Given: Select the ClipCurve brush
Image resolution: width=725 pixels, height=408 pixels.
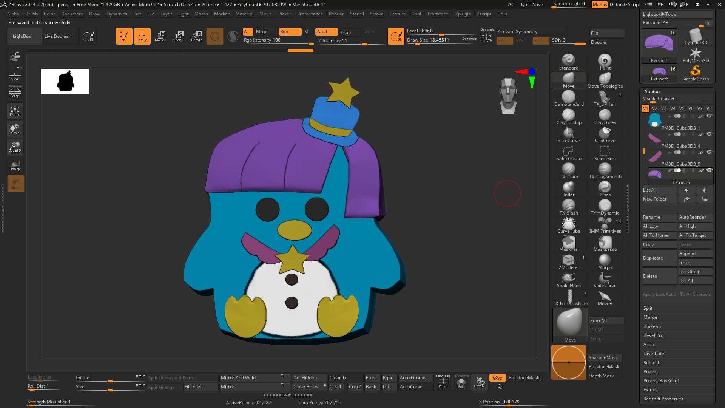Looking at the screenshot, I should (x=605, y=135).
